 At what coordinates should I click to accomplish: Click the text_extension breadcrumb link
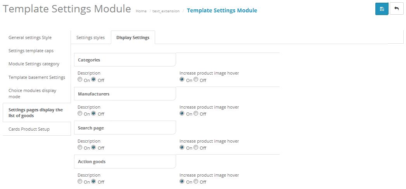166,11
